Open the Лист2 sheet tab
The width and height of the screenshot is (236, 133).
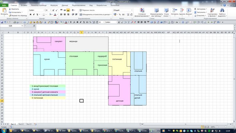point(21,124)
